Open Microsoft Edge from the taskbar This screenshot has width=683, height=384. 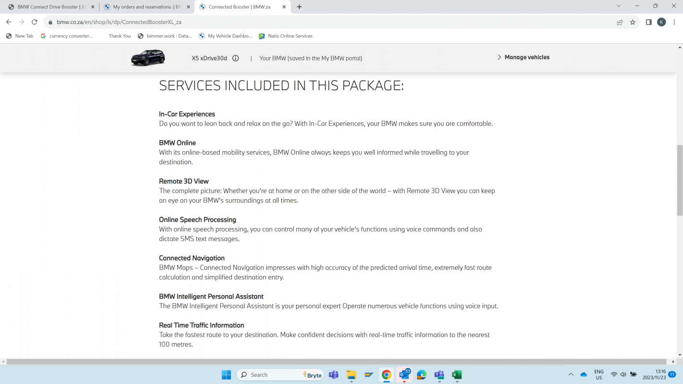click(422, 375)
